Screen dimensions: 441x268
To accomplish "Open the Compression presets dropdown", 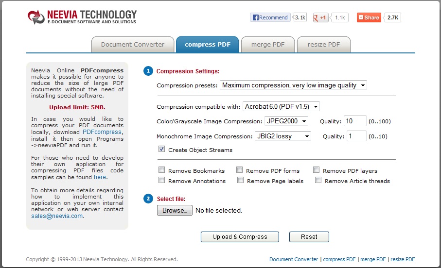I will 293,85.
